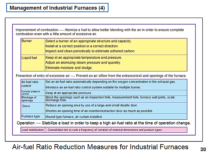Click the 'Blockage of openings' row label
Image resolution: width=208 pixels, height=156 pixels.
(x=29, y=99)
